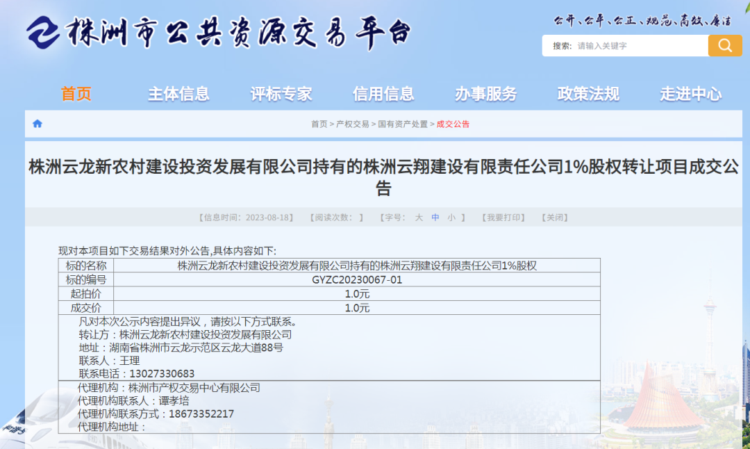Screen dimensions: 750x449
Task: Click the blue home icon in breadcrumb bar
Action: click(x=37, y=124)
